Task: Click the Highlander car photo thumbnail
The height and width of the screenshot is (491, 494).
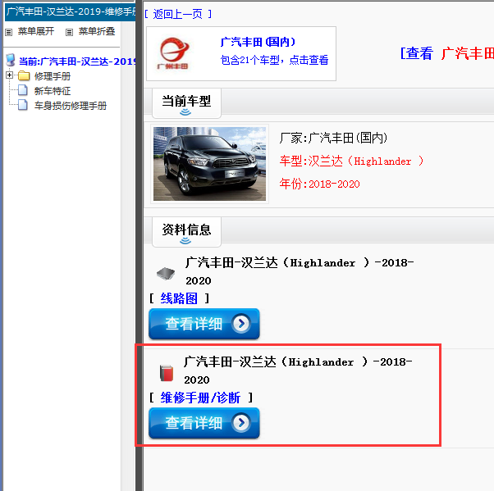Action: click(x=209, y=164)
